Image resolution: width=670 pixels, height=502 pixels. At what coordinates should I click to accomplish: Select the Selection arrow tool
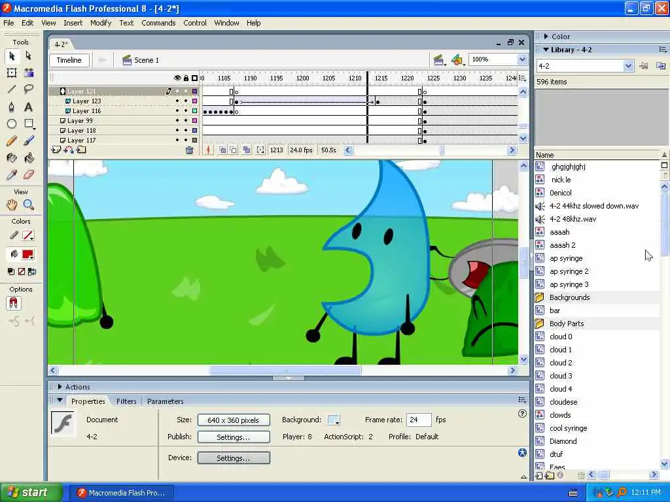click(x=12, y=56)
